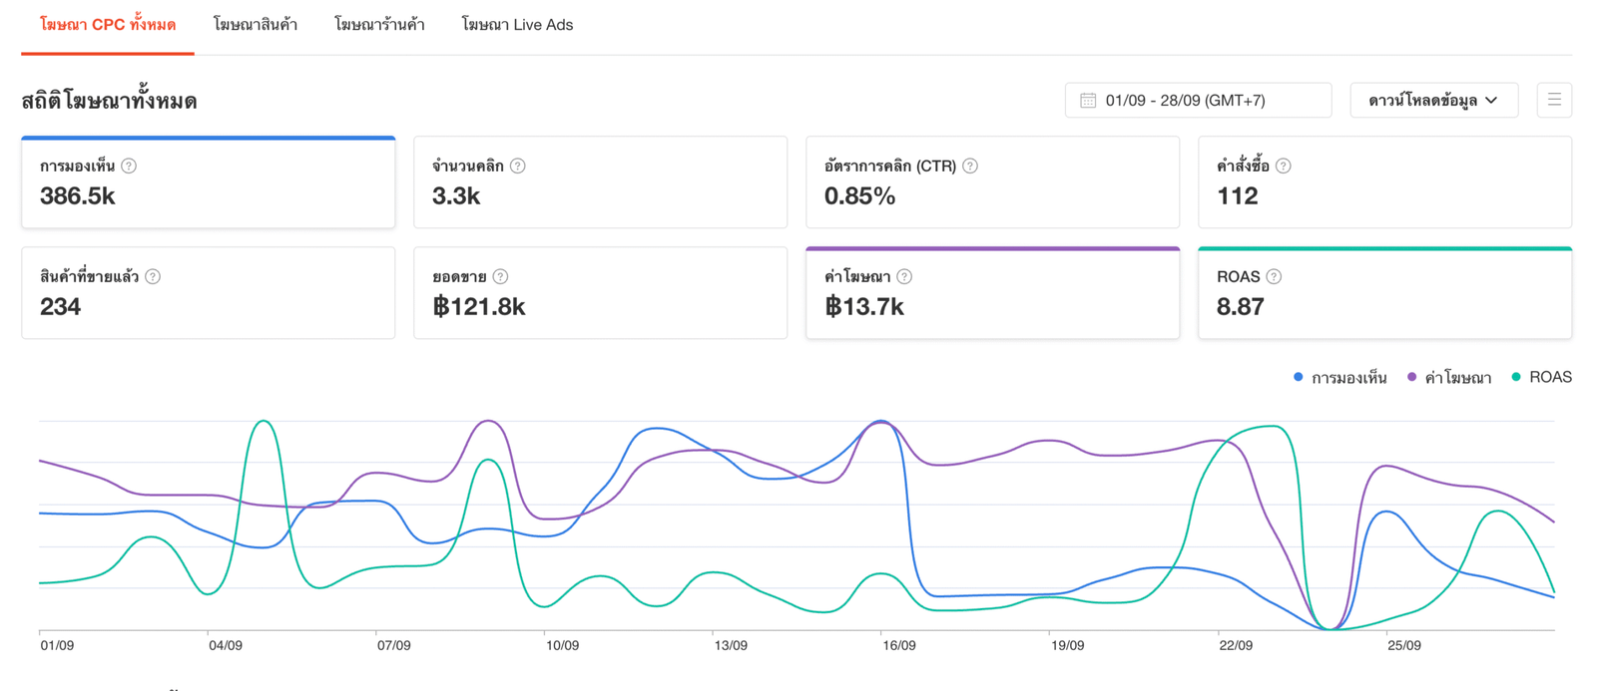Click the blue การมองเห็น legend dot
Viewport: 1597px width, 691px height.
coord(1298,377)
